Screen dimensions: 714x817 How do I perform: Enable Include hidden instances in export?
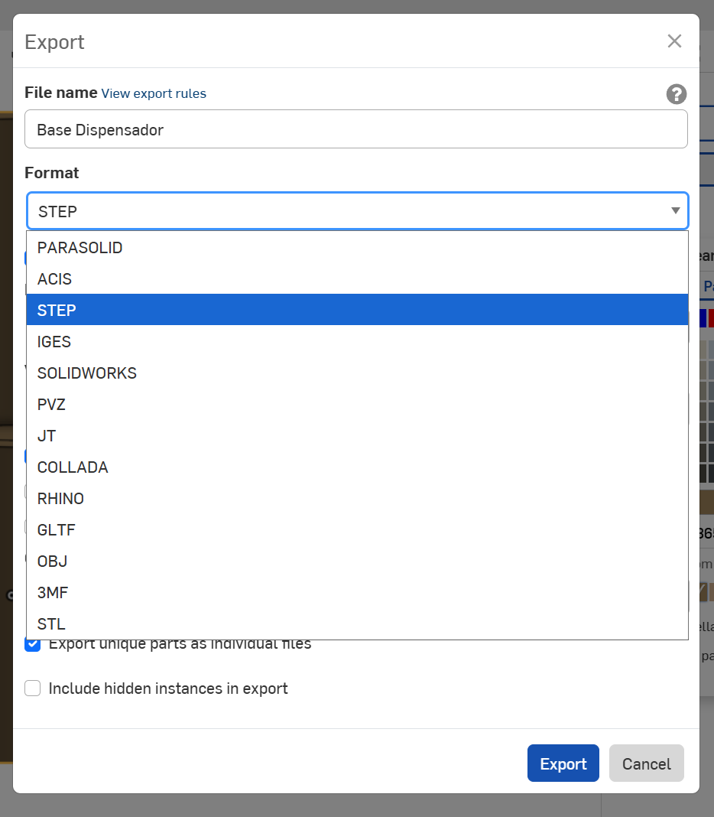coord(33,688)
